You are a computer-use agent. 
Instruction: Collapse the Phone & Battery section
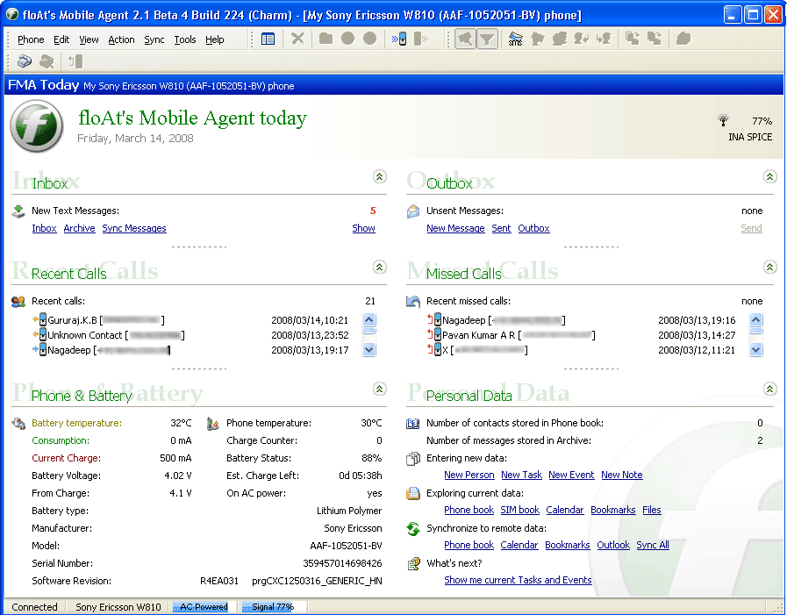(x=379, y=389)
